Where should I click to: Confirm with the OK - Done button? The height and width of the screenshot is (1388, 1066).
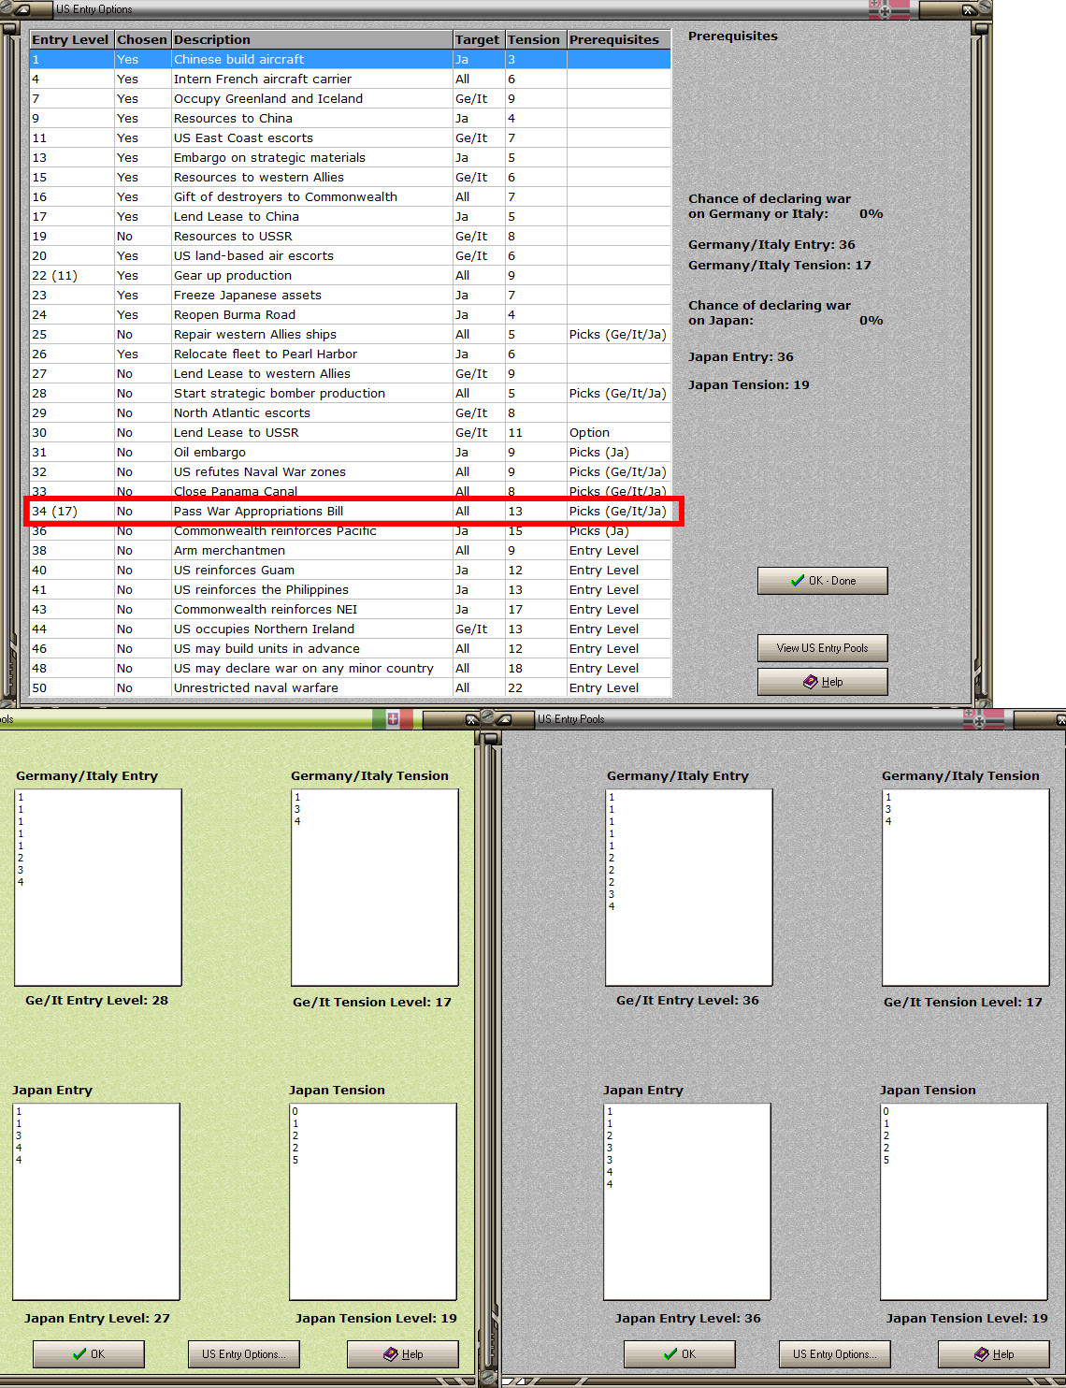tap(823, 581)
